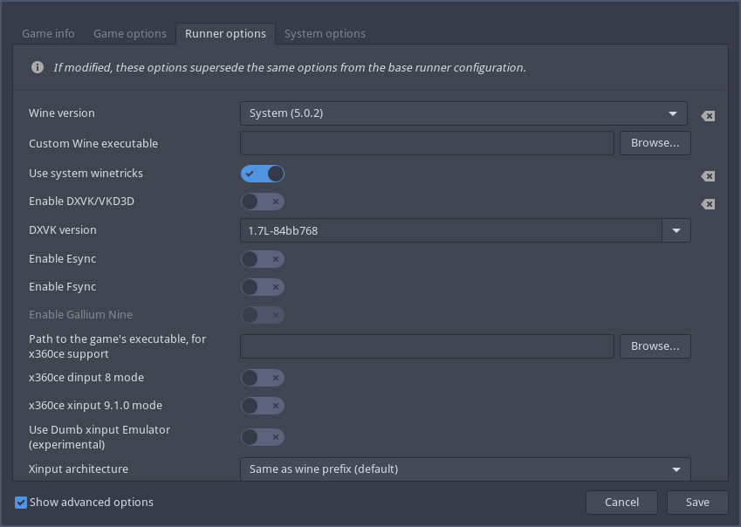Click the info icon in the notice bar
Screen dimensions: 741x527
(x=38, y=67)
